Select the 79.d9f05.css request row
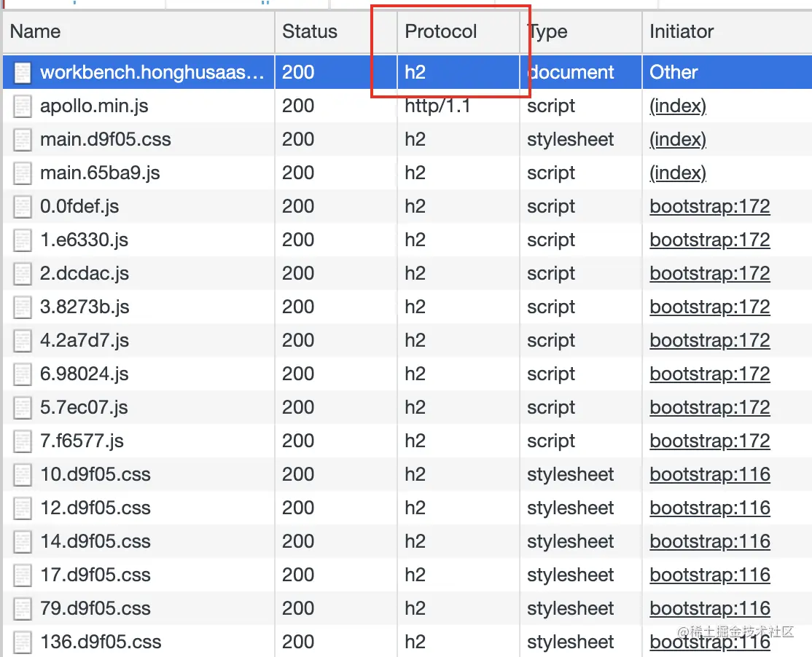 click(x=95, y=609)
